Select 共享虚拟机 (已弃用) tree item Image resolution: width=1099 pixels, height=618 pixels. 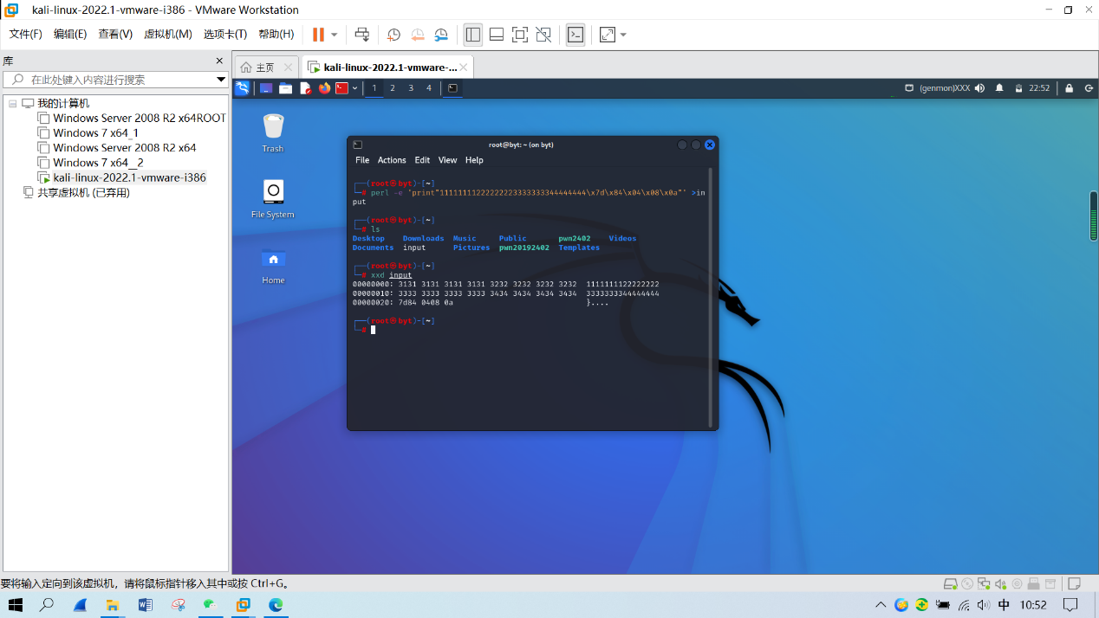coord(76,192)
